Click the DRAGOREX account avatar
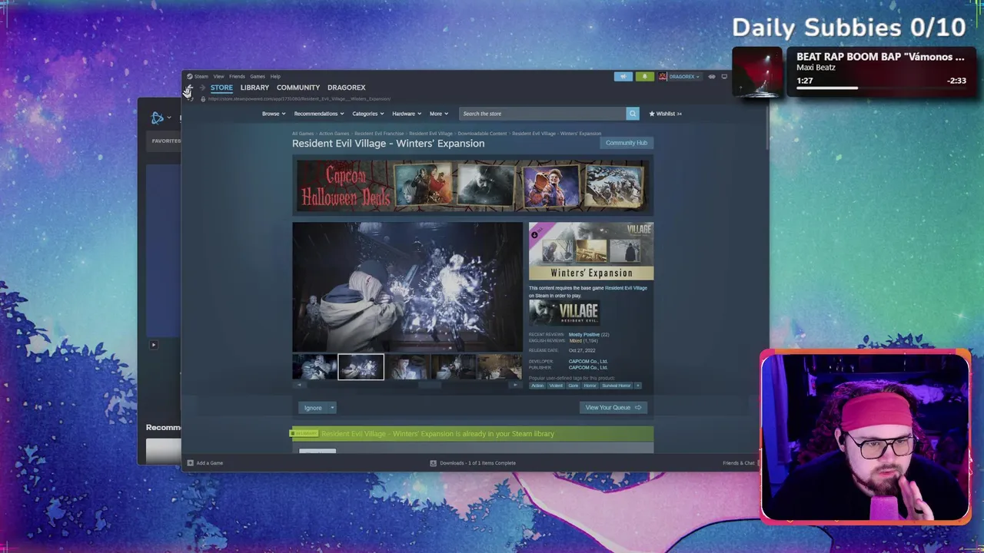The width and height of the screenshot is (984, 553). point(663,77)
